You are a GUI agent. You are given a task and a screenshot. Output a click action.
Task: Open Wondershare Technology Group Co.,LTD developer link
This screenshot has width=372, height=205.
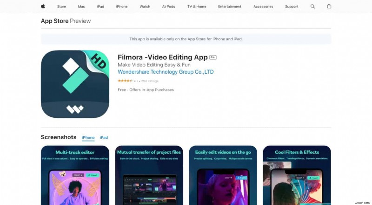point(166,72)
